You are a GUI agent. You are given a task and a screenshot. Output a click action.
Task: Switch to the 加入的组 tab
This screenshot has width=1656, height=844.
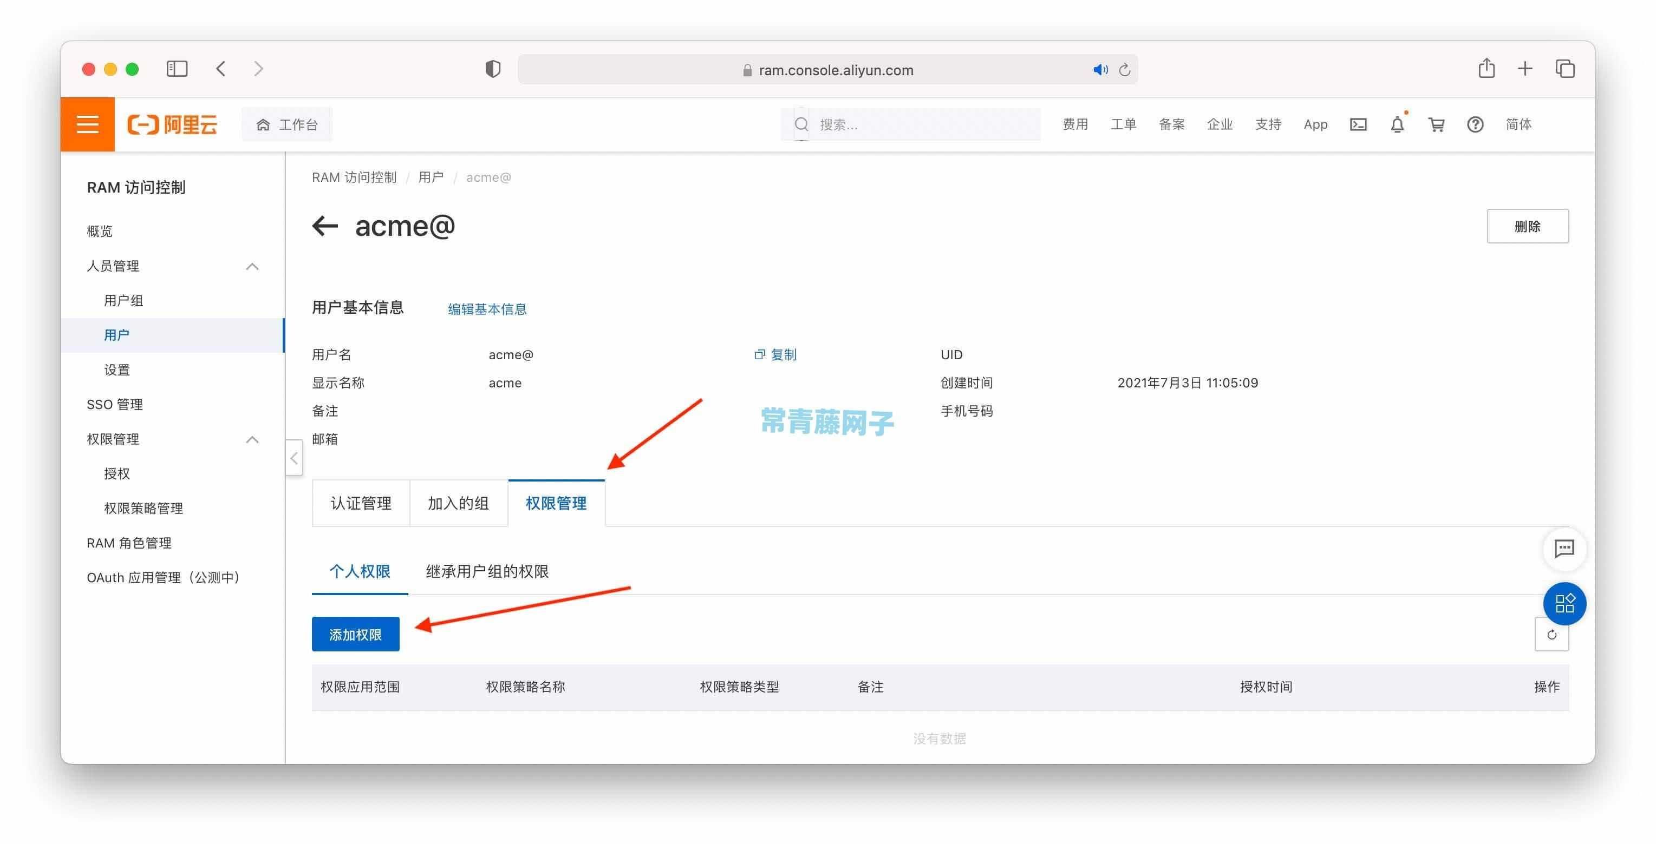pyautogui.click(x=458, y=504)
